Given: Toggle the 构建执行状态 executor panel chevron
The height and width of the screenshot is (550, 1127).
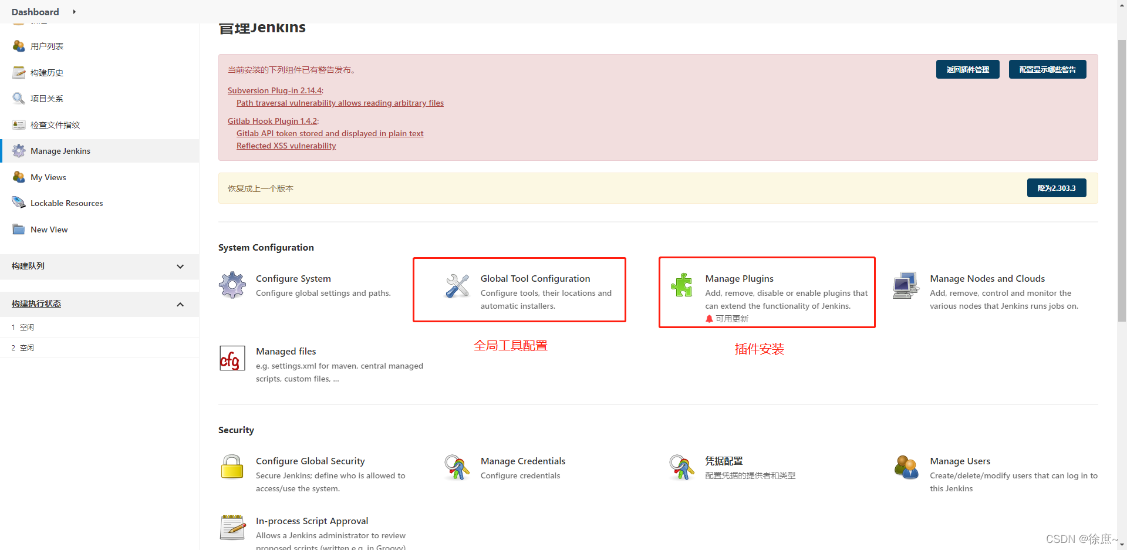Looking at the screenshot, I should pos(180,304).
